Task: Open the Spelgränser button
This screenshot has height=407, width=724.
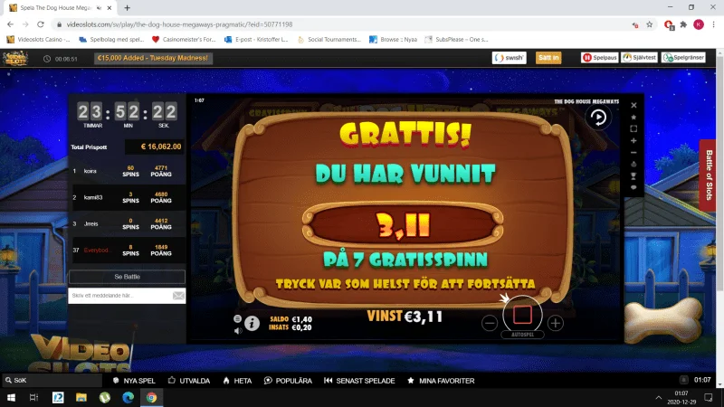Action: pyautogui.click(x=684, y=58)
